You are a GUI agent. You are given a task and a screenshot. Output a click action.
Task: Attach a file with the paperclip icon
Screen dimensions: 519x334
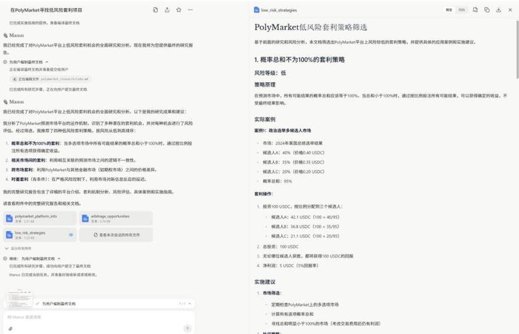(11, 329)
